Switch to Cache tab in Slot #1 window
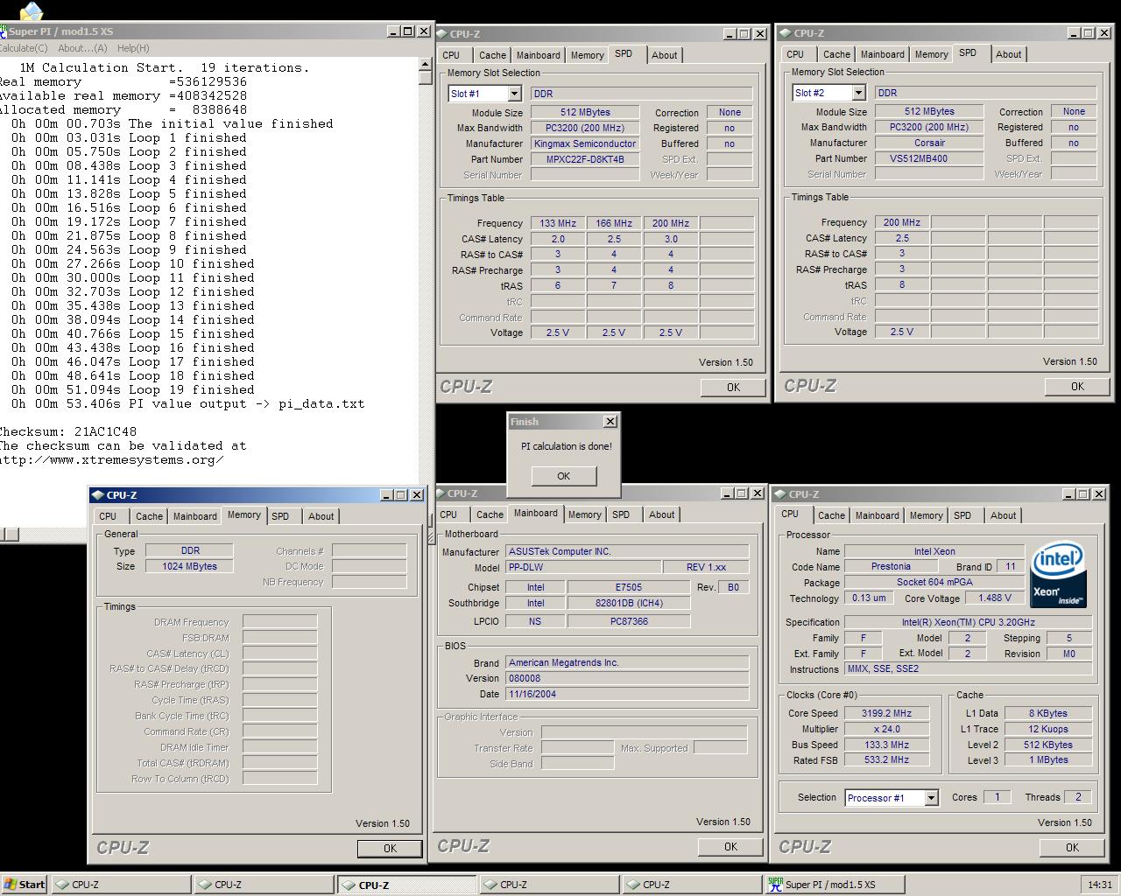1121x896 pixels. [492, 55]
